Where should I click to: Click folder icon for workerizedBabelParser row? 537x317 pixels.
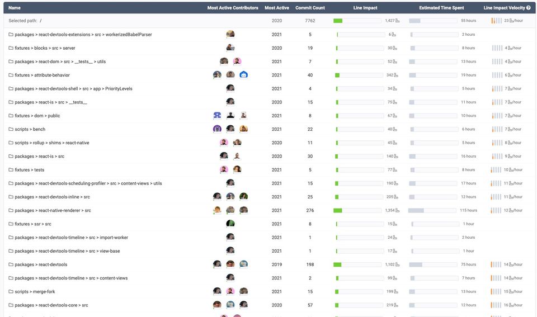coord(11,35)
